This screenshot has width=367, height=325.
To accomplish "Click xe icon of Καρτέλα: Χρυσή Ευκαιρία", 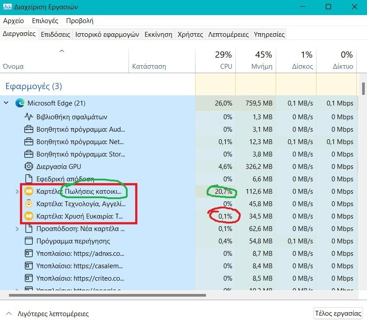I will [x=28, y=216].
